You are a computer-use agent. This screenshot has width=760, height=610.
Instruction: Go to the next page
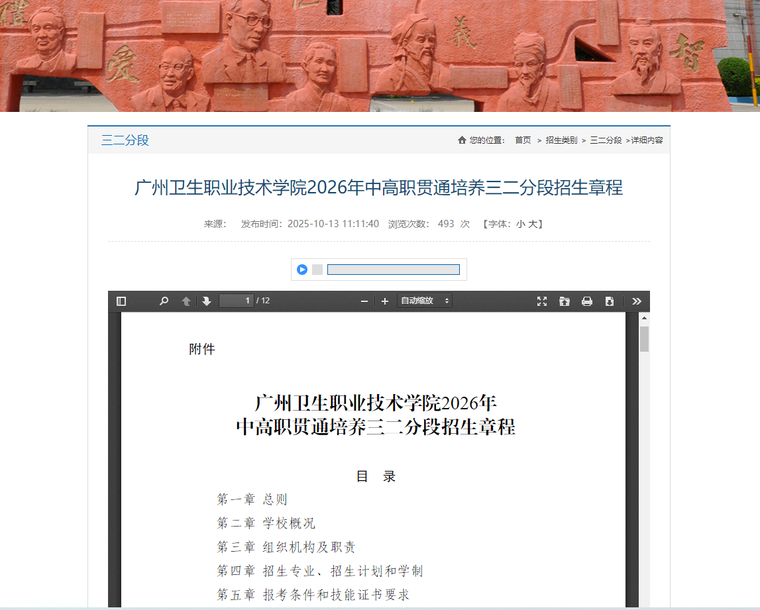click(x=207, y=301)
